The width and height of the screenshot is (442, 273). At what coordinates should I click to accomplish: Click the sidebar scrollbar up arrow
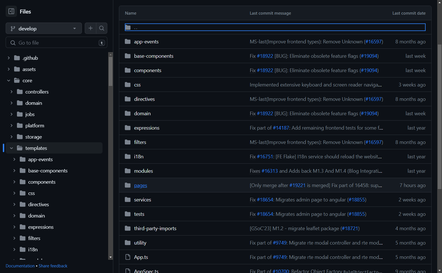pos(110,54)
